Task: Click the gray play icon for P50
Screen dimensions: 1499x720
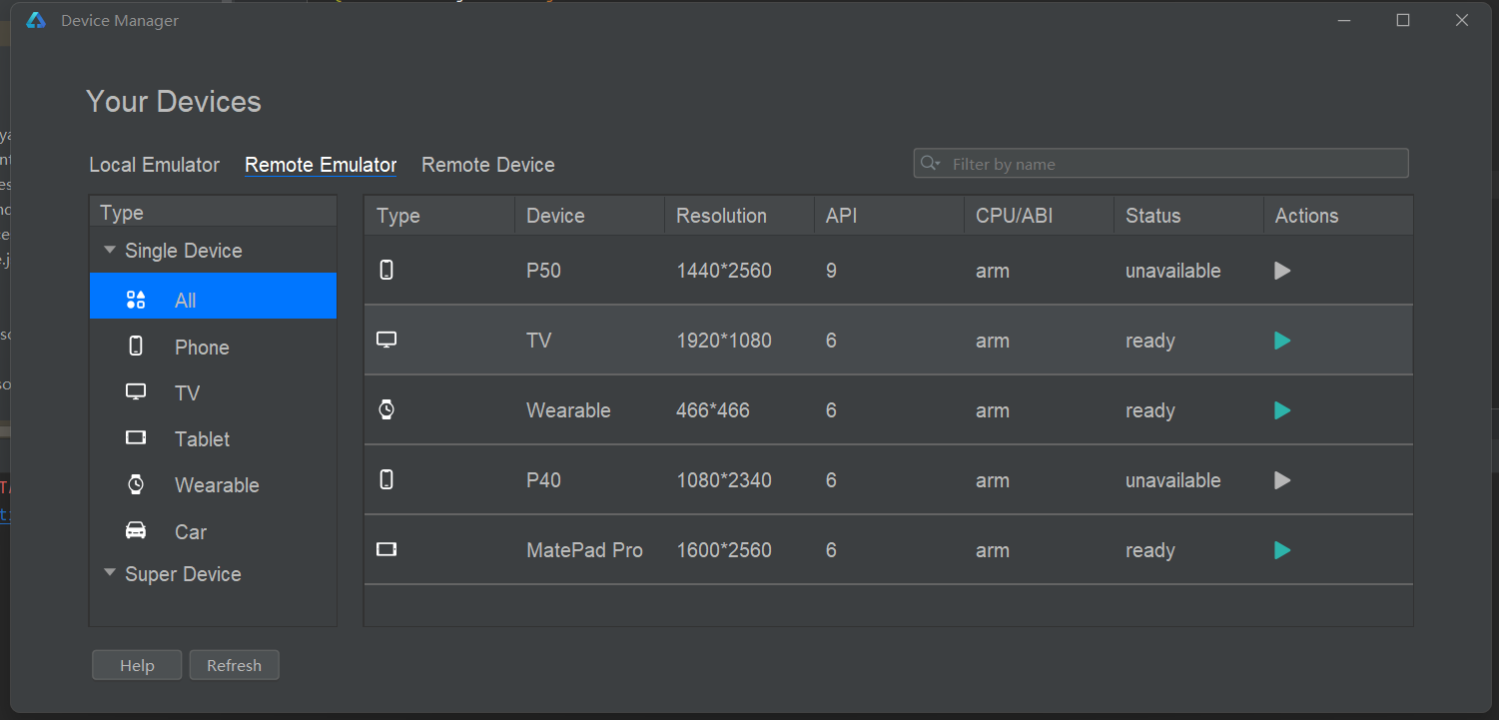Action: tap(1282, 271)
